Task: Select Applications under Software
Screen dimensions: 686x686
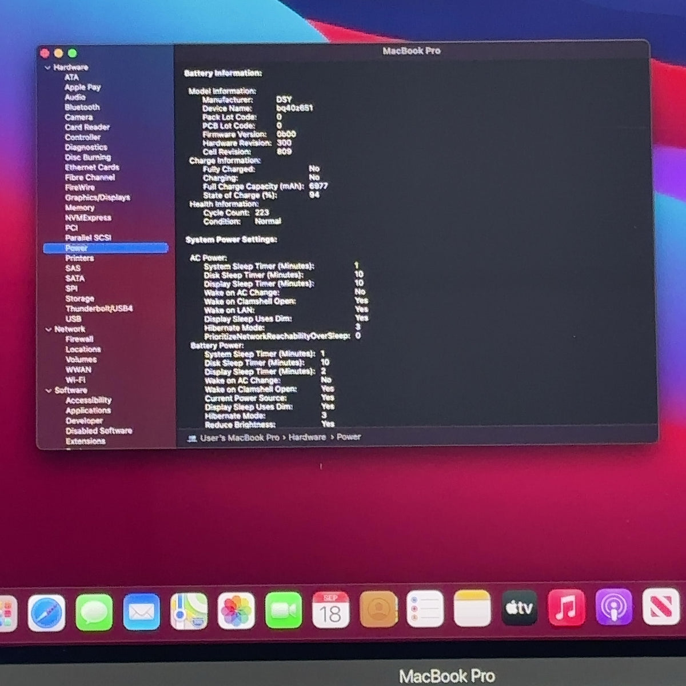Action: 88,410
